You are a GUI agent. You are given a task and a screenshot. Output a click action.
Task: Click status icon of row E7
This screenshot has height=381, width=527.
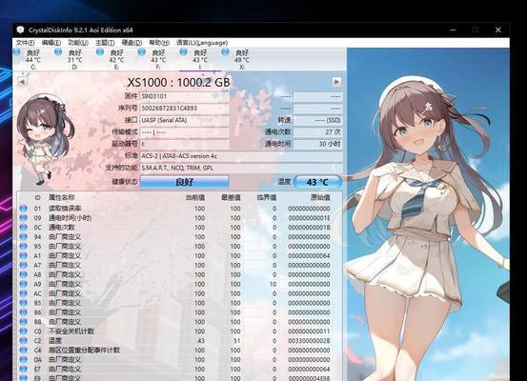(x=23, y=369)
